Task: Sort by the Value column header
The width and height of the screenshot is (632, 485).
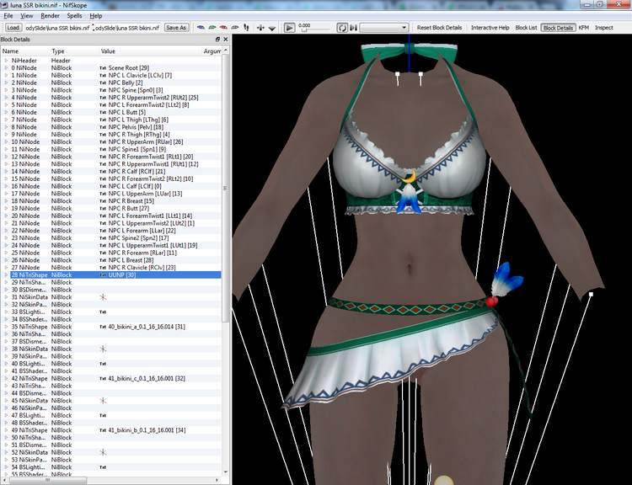Action: tap(150, 51)
